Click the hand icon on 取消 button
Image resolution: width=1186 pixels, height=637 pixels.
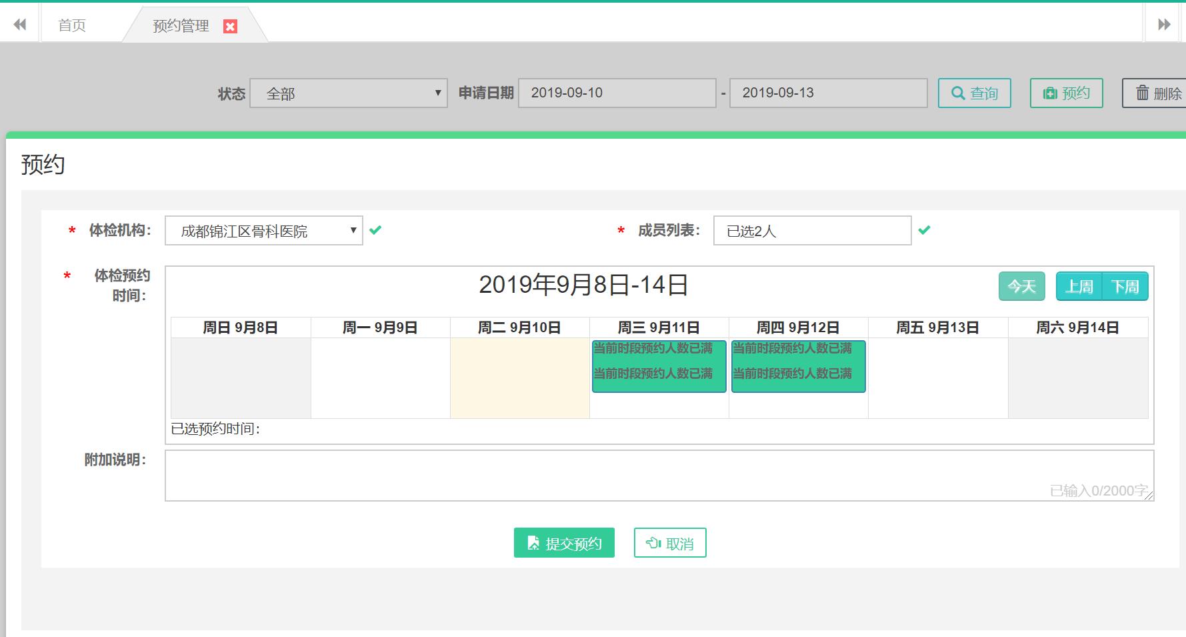click(x=653, y=542)
